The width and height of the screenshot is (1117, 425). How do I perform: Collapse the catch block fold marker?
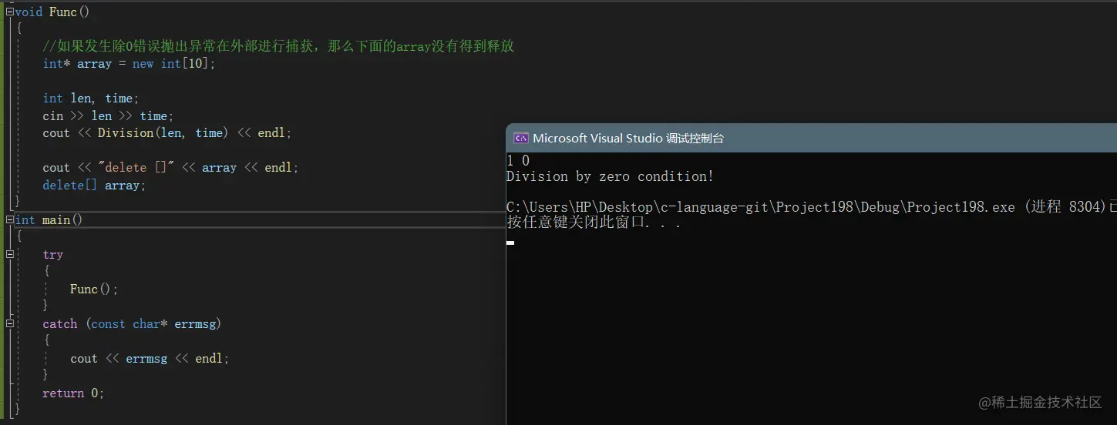click(9, 323)
